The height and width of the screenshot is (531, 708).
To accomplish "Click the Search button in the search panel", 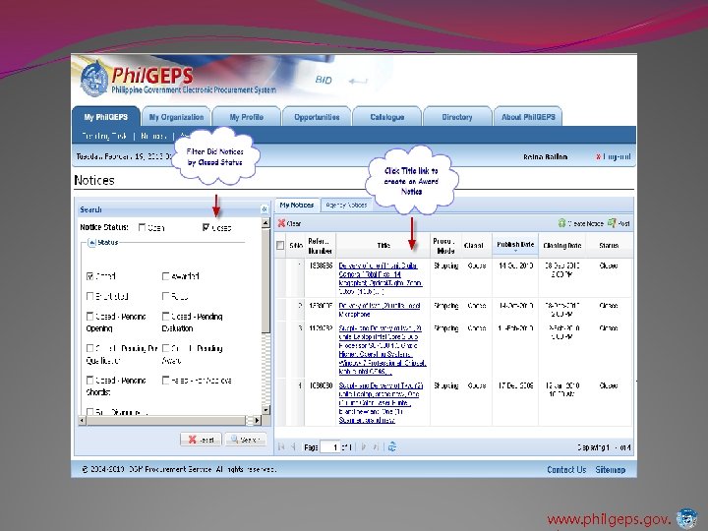I will click(246, 440).
